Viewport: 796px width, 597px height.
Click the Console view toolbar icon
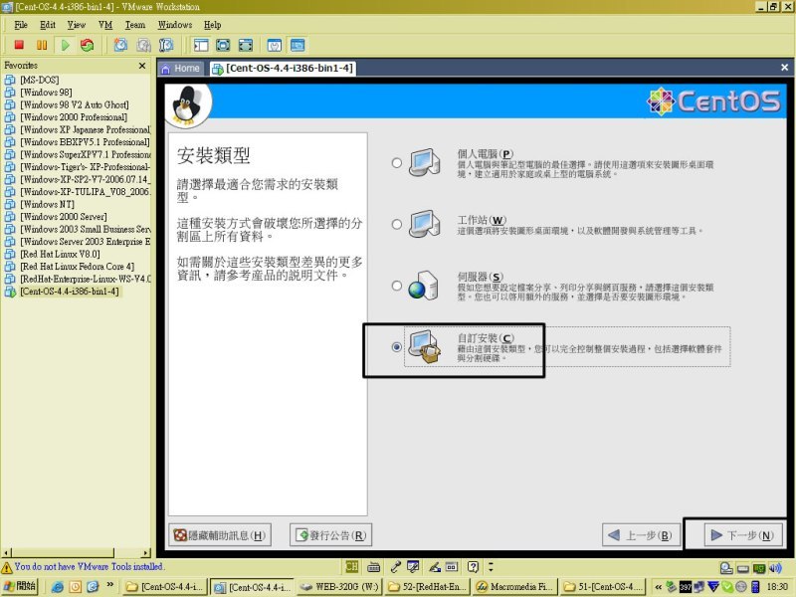(298, 45)
